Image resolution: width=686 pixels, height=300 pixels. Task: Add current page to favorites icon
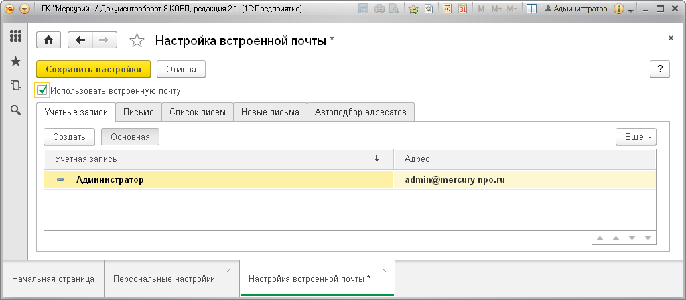[413, 9]
